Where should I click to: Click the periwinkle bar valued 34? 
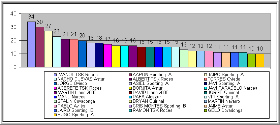(31, 44)
